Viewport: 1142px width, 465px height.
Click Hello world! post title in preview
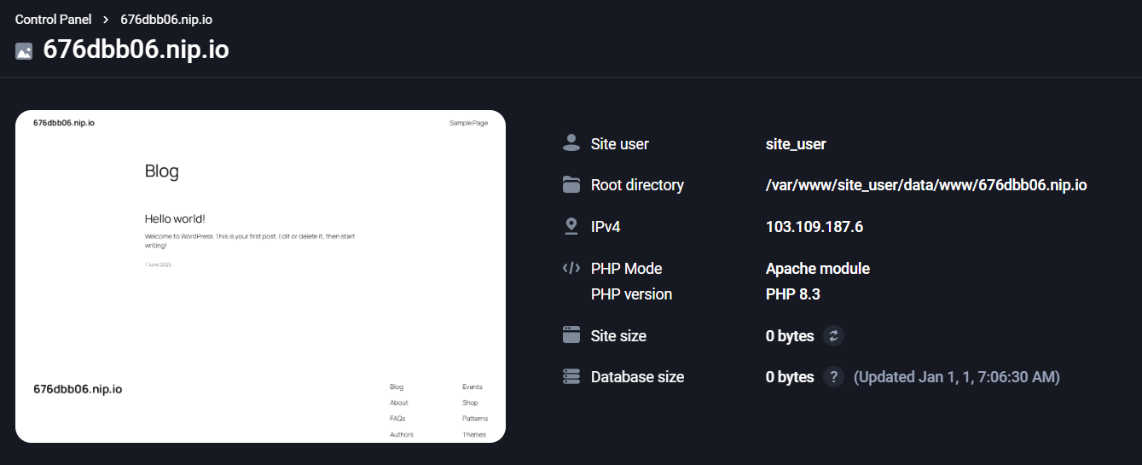175,218
